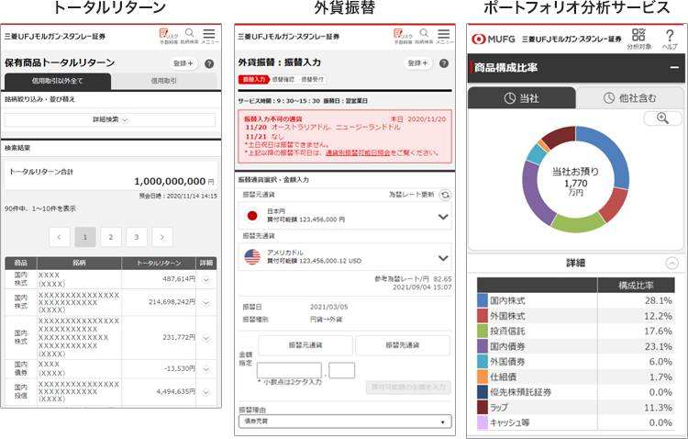The image size is (688, 439).
Task: Refresh exchange rate icon
Action: tap(445, 195)
